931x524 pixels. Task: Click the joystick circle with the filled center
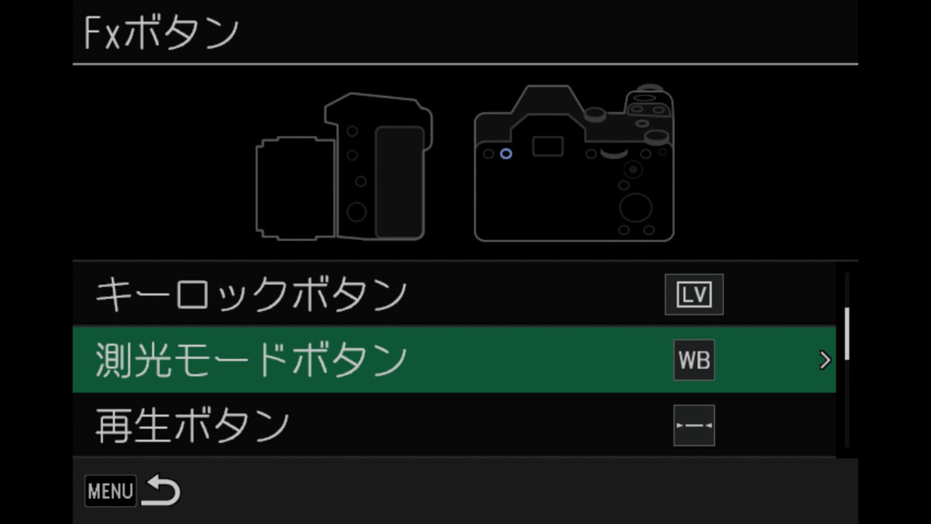pos(633,169)
